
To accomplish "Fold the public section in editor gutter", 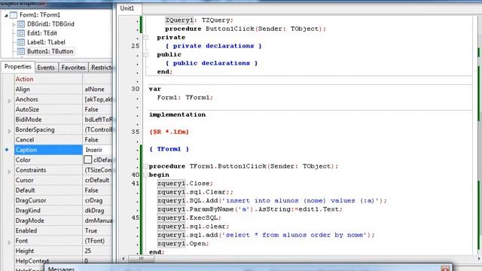I will 146,55.
